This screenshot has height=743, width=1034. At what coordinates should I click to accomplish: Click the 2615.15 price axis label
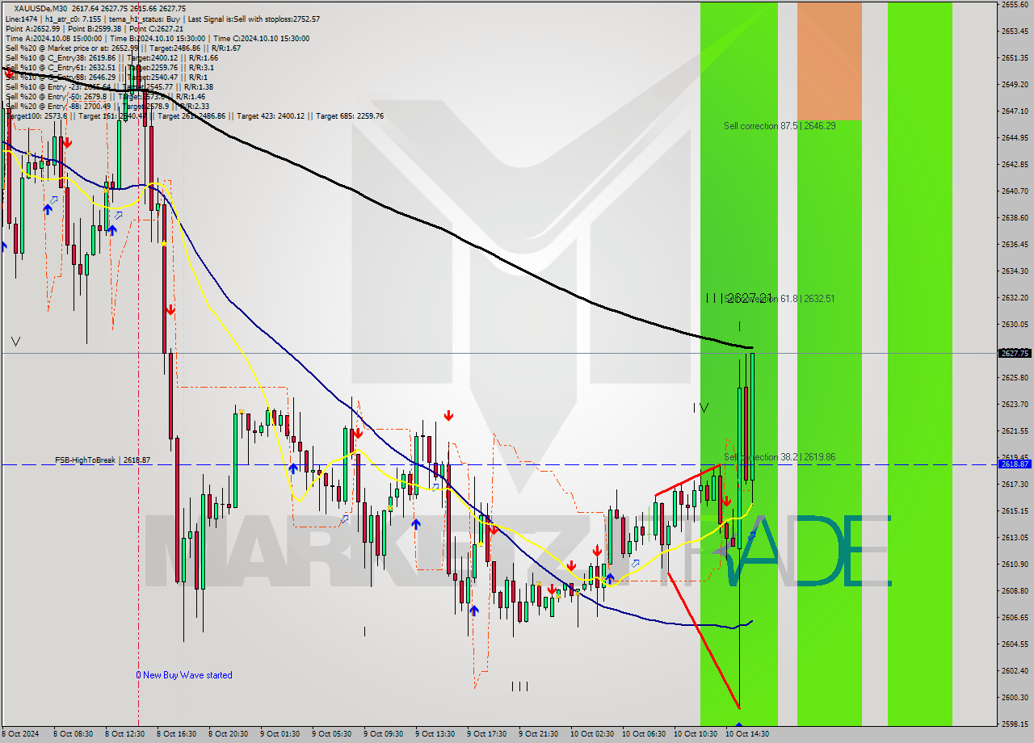[1015, 510]
